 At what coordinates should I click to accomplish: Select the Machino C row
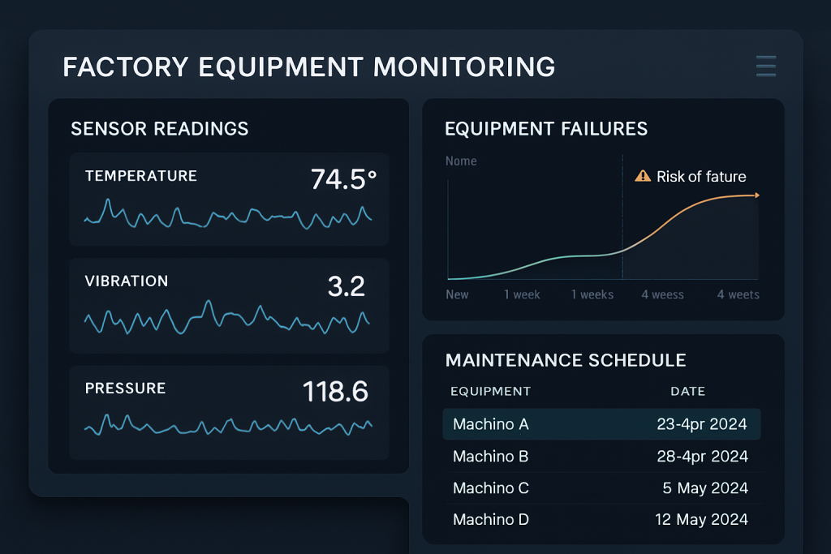[x=601, y=487]
